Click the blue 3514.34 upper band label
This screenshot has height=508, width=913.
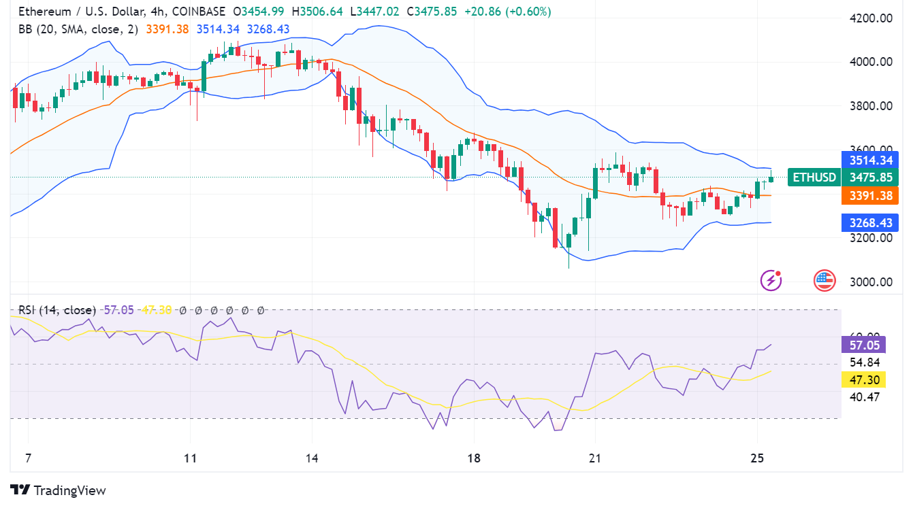tap(869, 160)
